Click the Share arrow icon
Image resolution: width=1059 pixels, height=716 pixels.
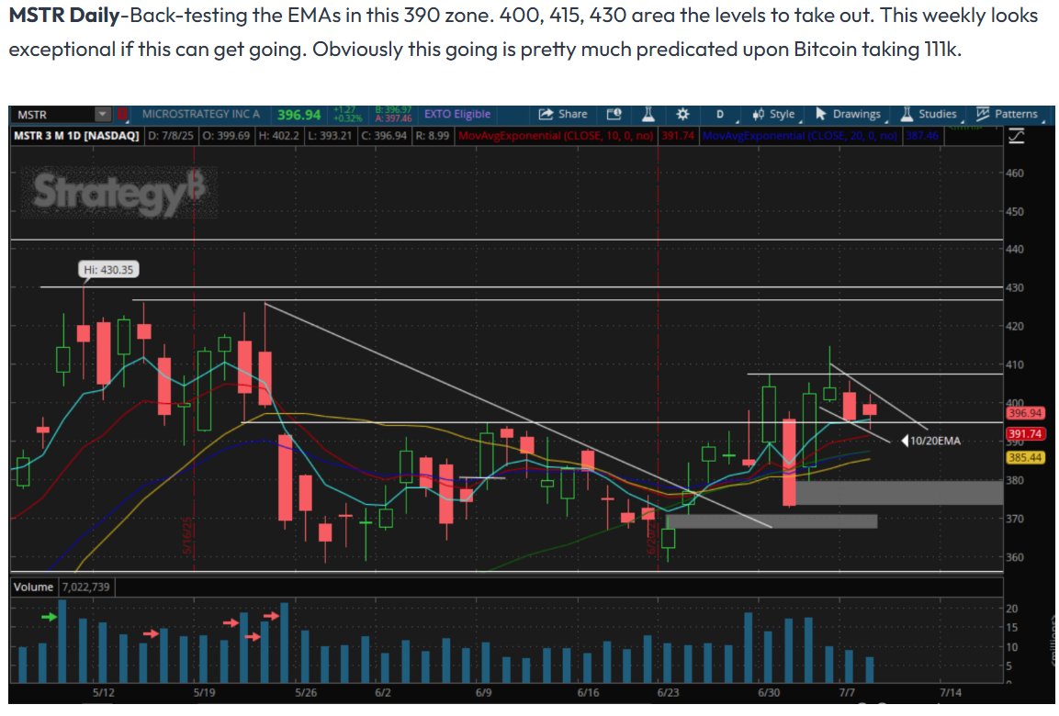click(x=545, y=114)
